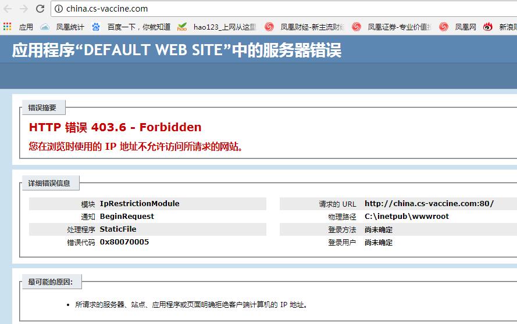The image size is (517, 324).
Task: Click the BeginRequest notification value
Action: point(127,217)
